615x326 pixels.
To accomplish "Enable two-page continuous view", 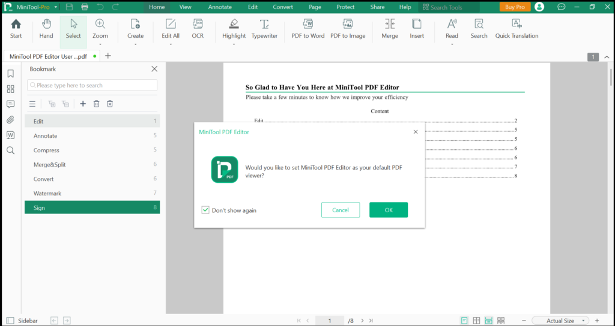I will click(501, 321).
